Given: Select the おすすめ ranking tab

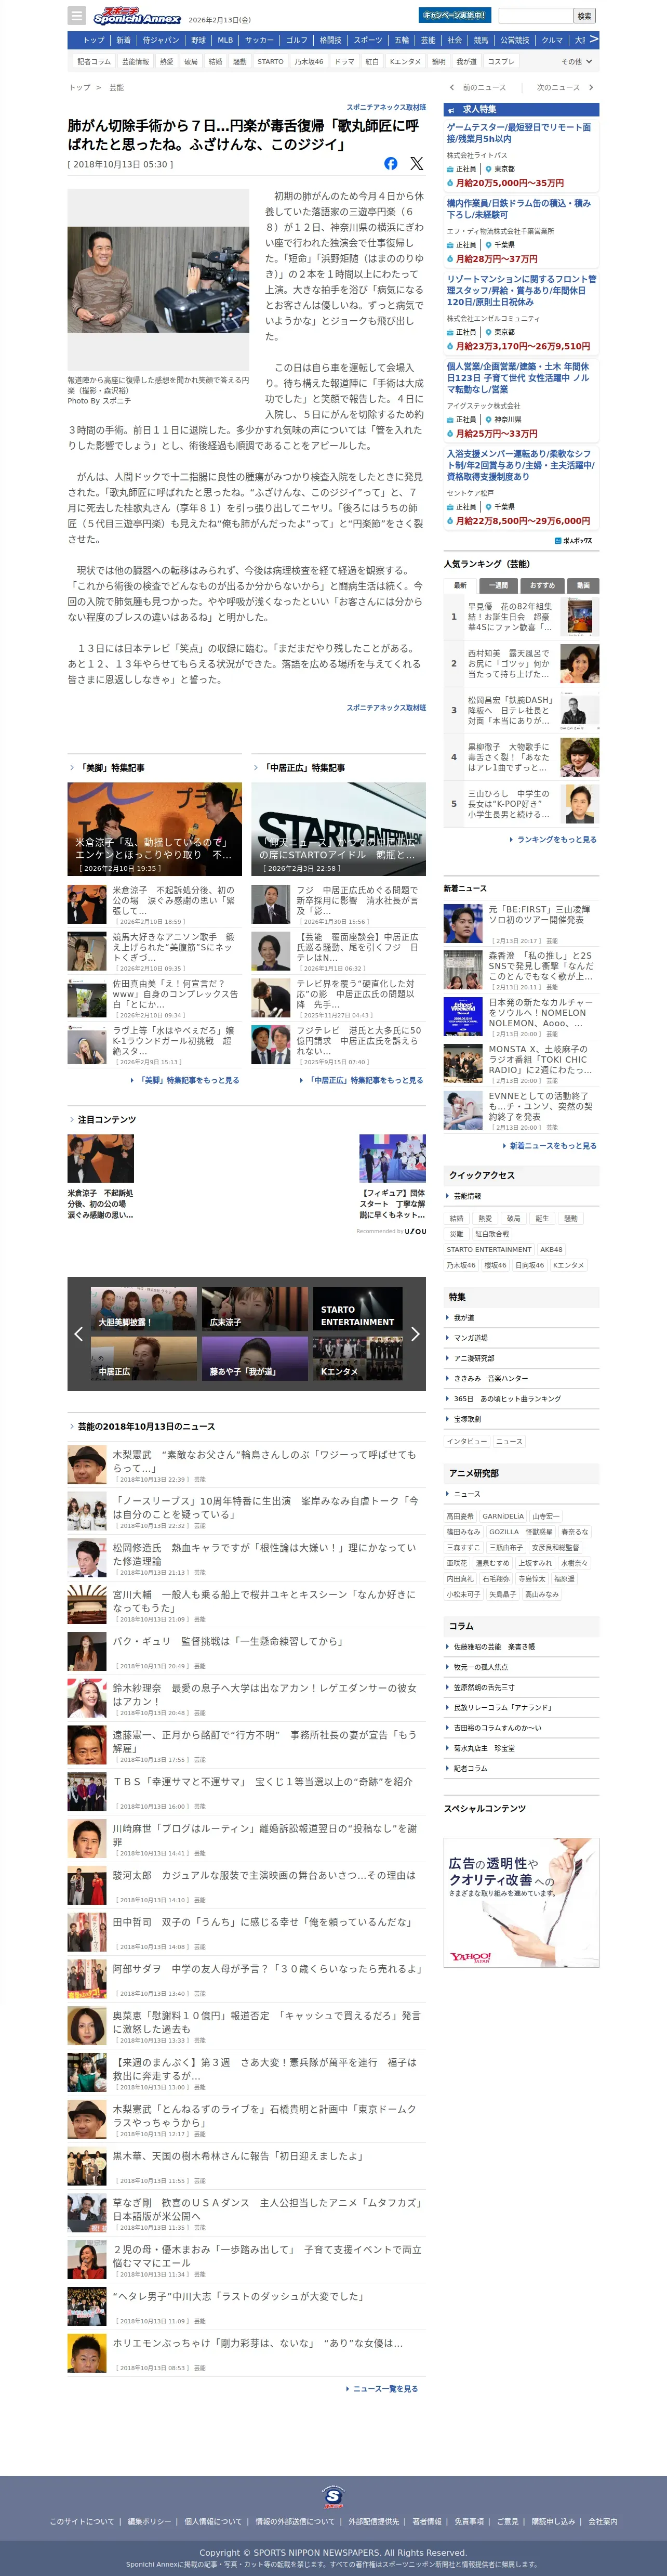Looking at the screenshot, I should point(542,585).
